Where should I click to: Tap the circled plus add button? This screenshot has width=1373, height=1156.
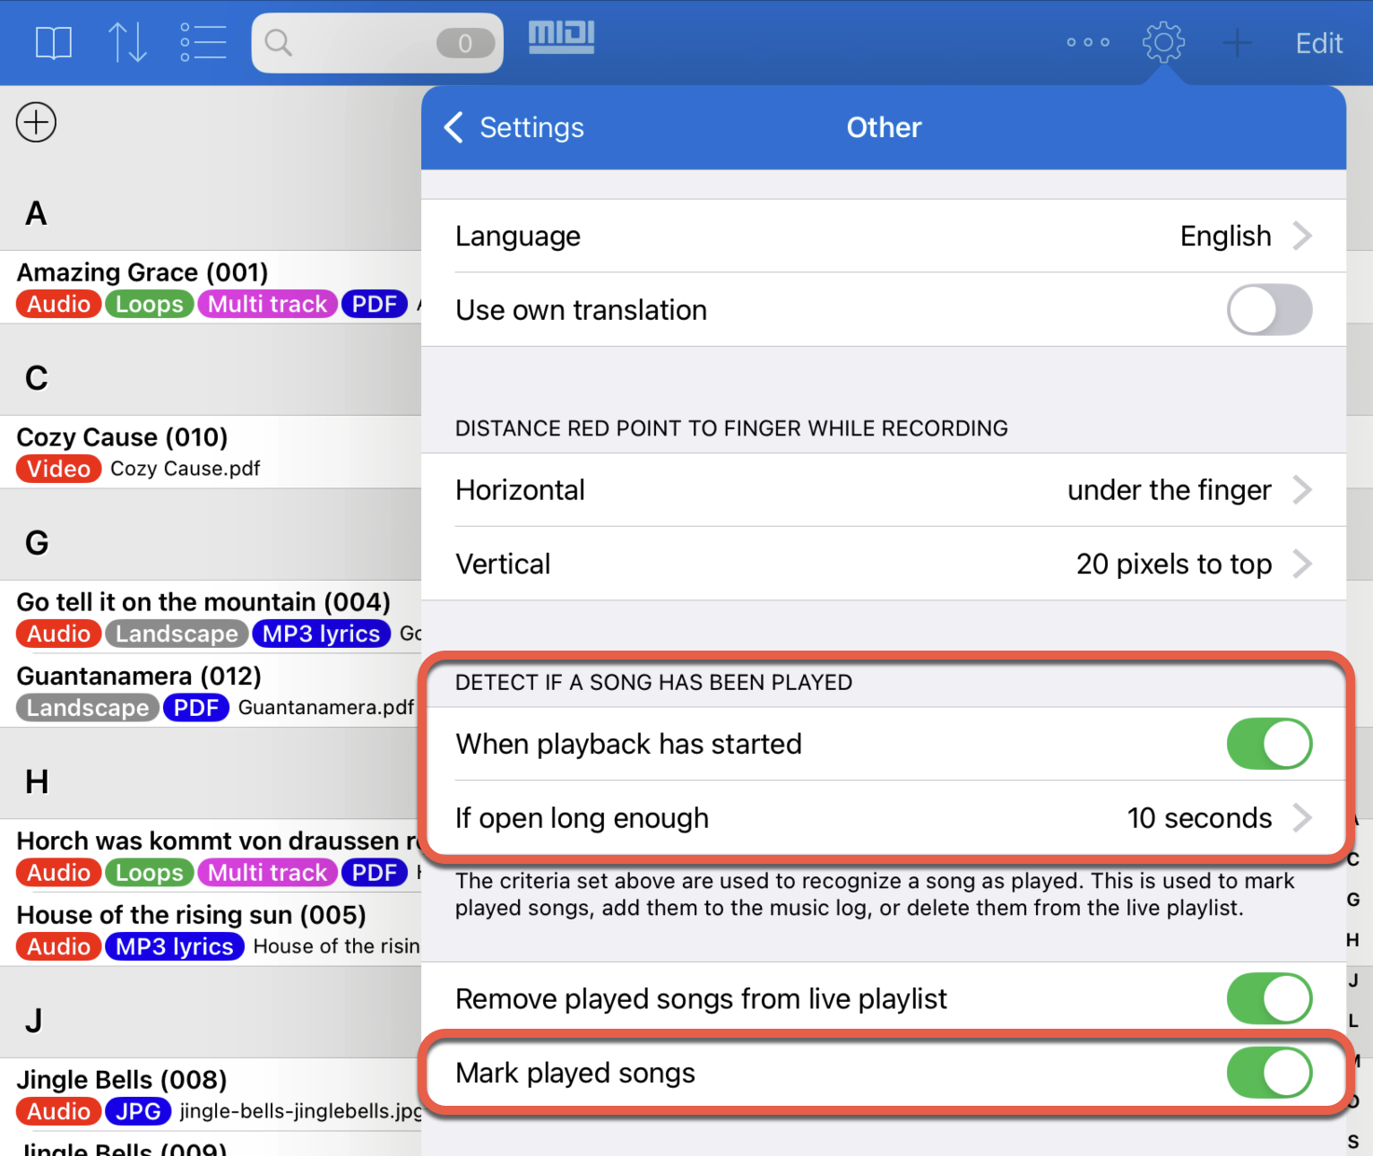[x=36, y=123]
